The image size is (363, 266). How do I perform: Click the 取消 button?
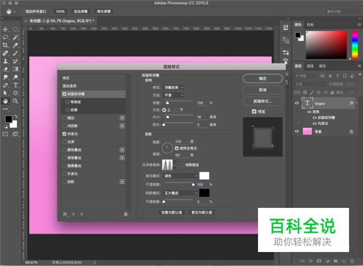tap(262, 89)
